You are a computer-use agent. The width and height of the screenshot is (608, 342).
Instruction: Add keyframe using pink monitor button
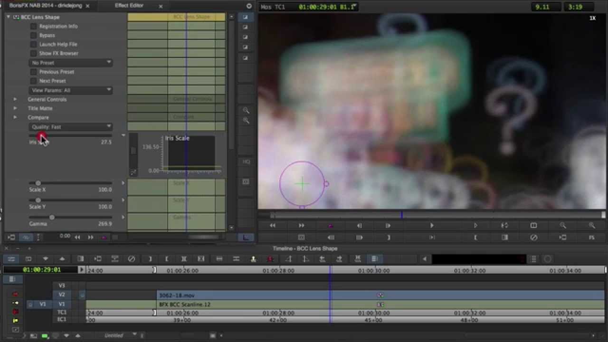[x=331, y=226]
